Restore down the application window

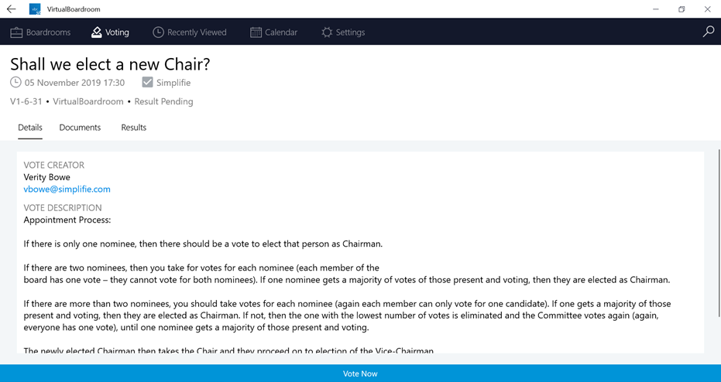(x=682, y=9)
